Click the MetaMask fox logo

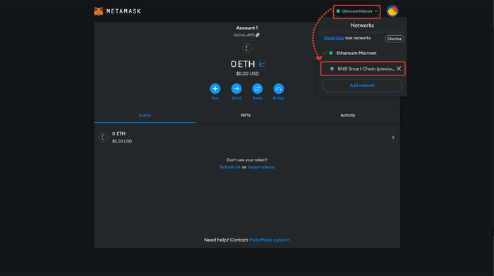click(x=99, y=11)
